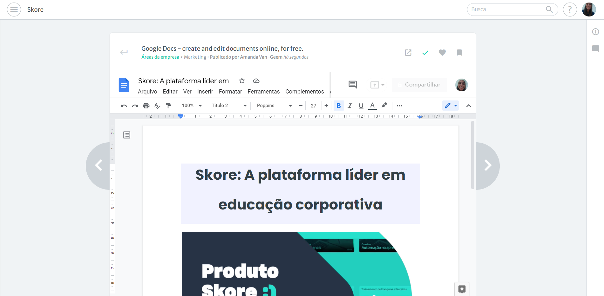
Task: Toggle underline formatting
Action: 361,106
